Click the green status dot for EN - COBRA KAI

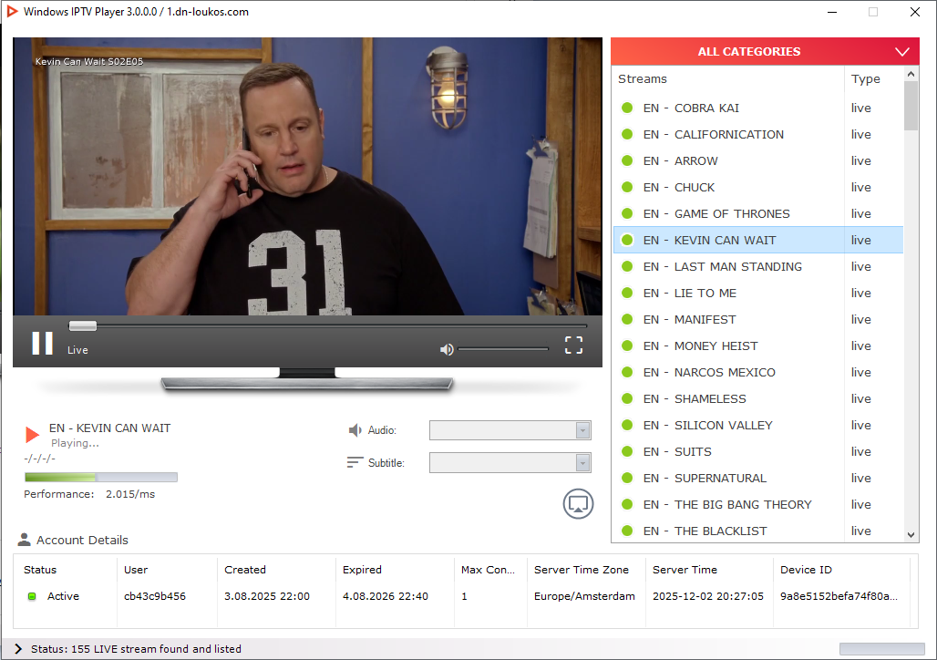pyautogui.click(x=627, y=108)
